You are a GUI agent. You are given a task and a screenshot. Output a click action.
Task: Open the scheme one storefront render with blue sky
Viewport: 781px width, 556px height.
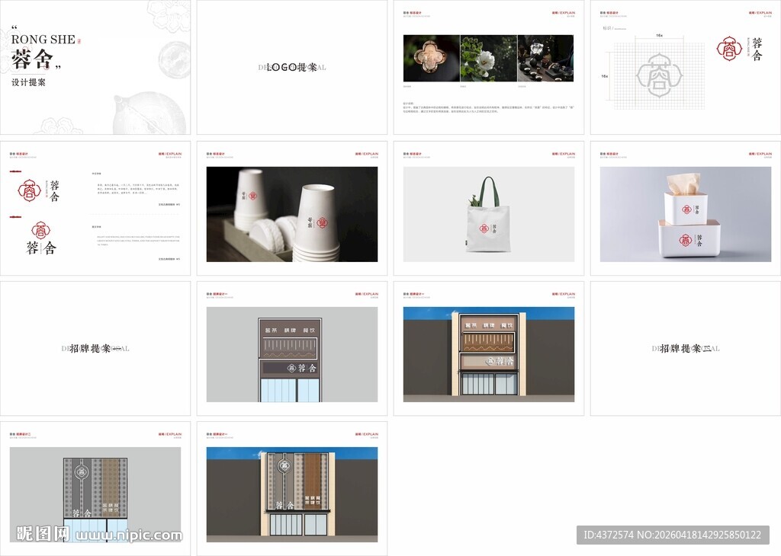coord(489,355)
